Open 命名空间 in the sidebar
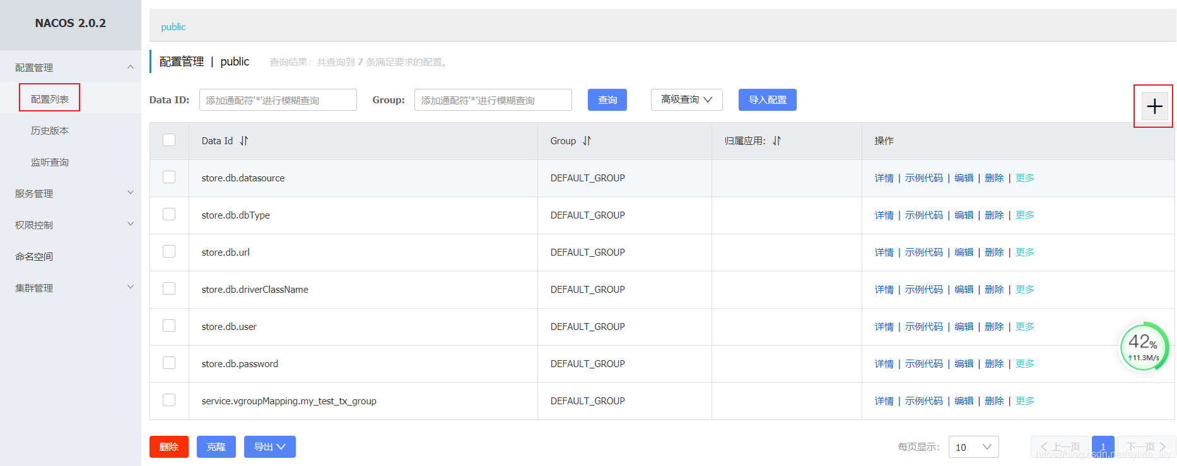Viewport: 1177px width, 466px height. point(34,256)
